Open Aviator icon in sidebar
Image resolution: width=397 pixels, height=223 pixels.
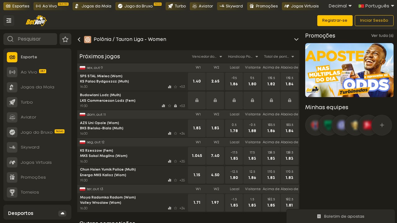pos(12,117)
